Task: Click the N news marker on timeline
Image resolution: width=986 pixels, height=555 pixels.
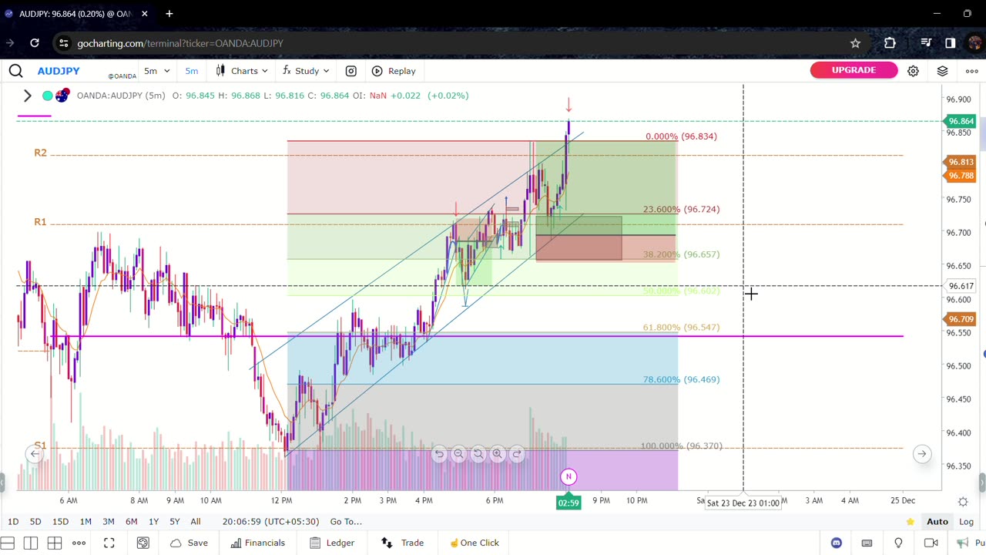Action: [568, 477]
